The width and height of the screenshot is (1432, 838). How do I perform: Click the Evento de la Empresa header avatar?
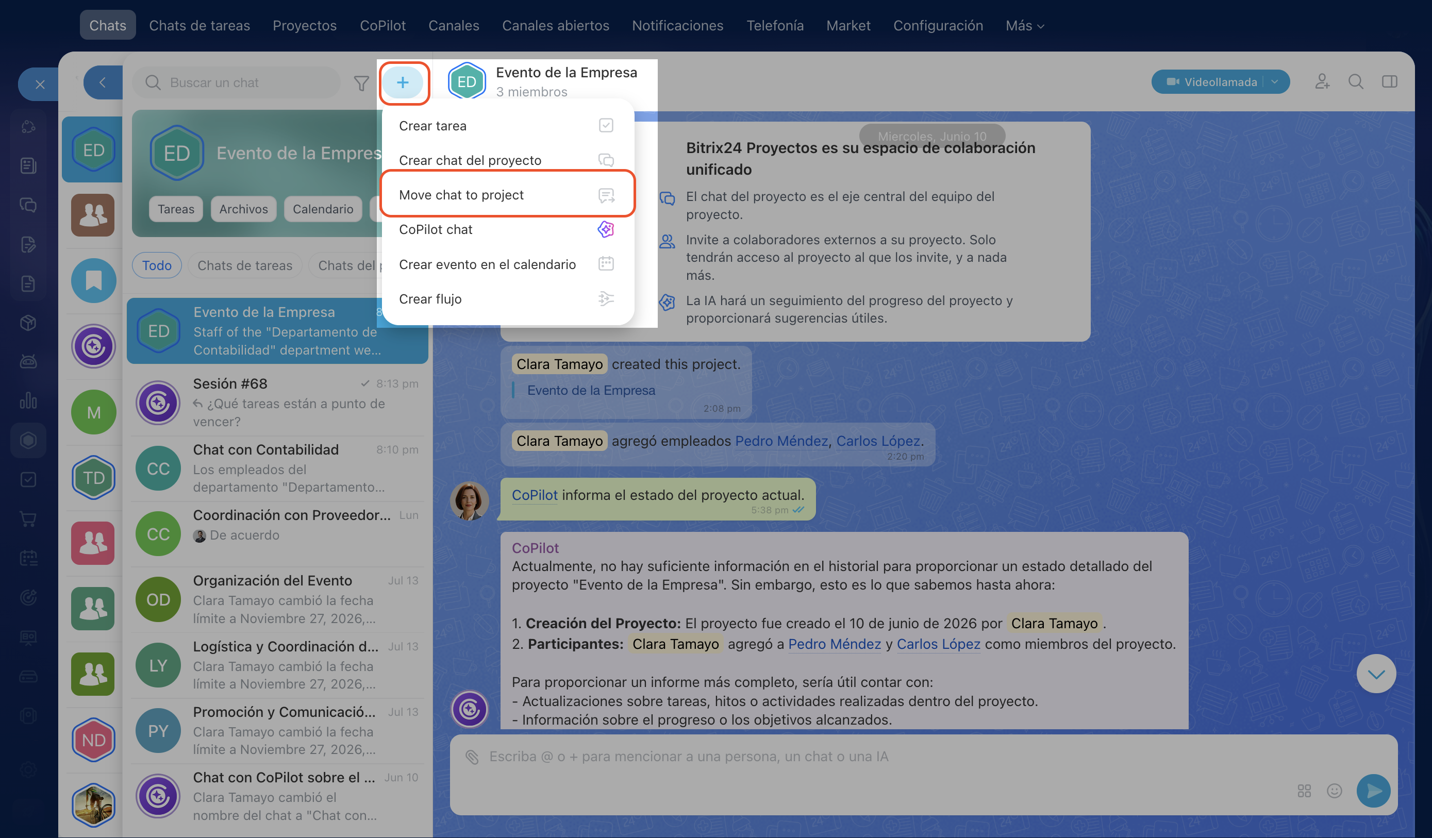(x=467, y=81)
